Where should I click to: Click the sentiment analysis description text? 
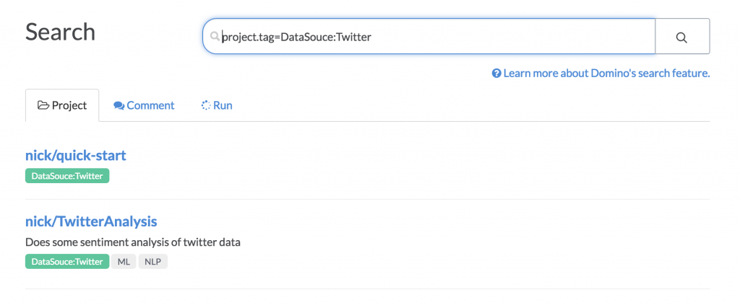tap(132, 242)
